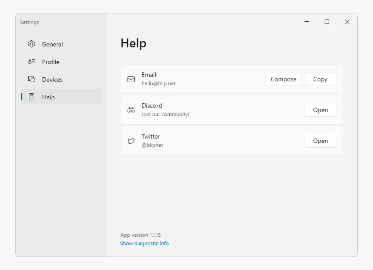Click the Help book icon in sidebar

click(x=31, y=97)
